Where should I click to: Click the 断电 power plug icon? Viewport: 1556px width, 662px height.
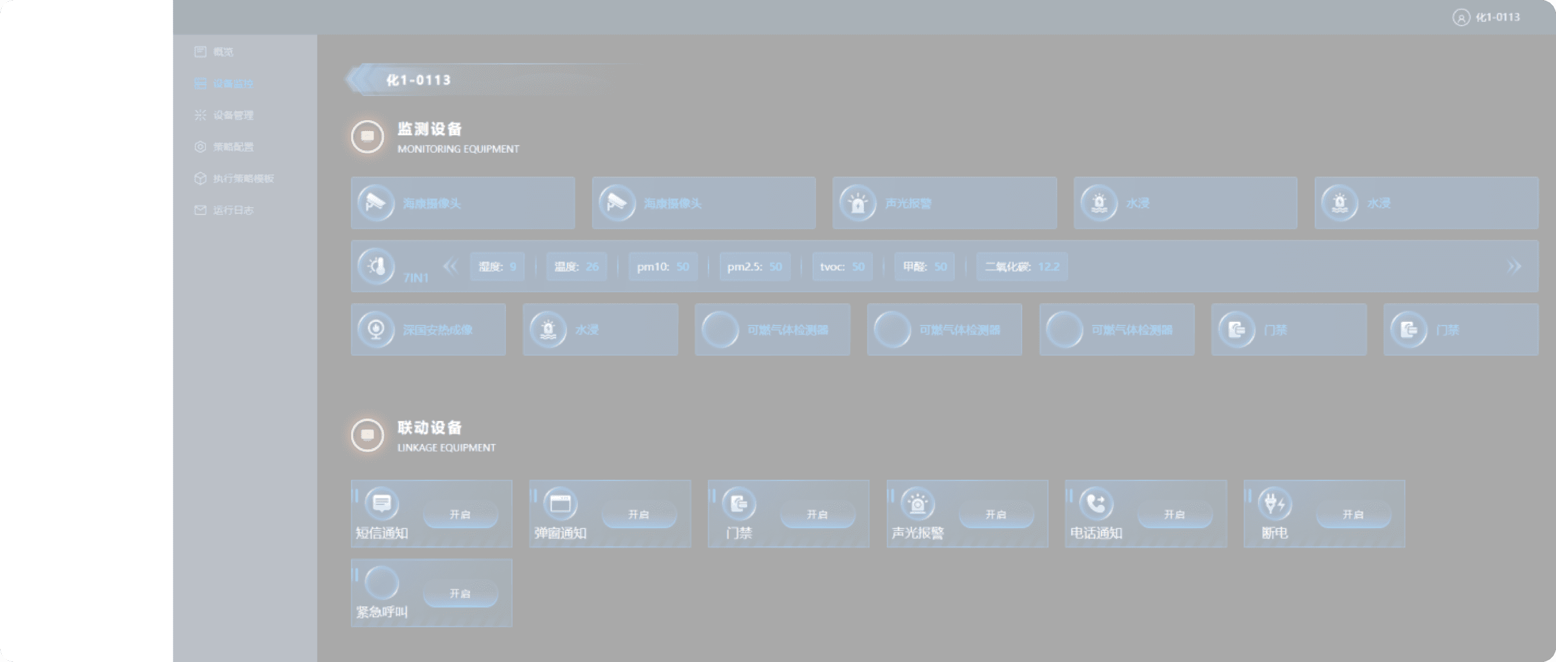[x=1274, y=503]
